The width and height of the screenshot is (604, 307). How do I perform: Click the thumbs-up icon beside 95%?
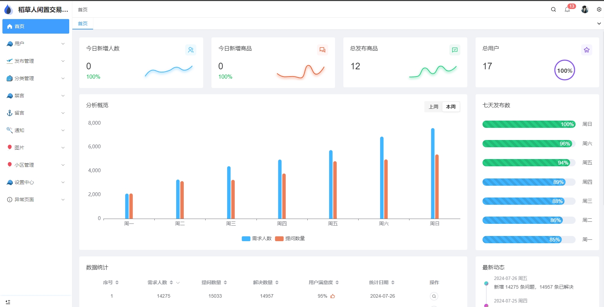pyautogui.click(x=333, y=296)
